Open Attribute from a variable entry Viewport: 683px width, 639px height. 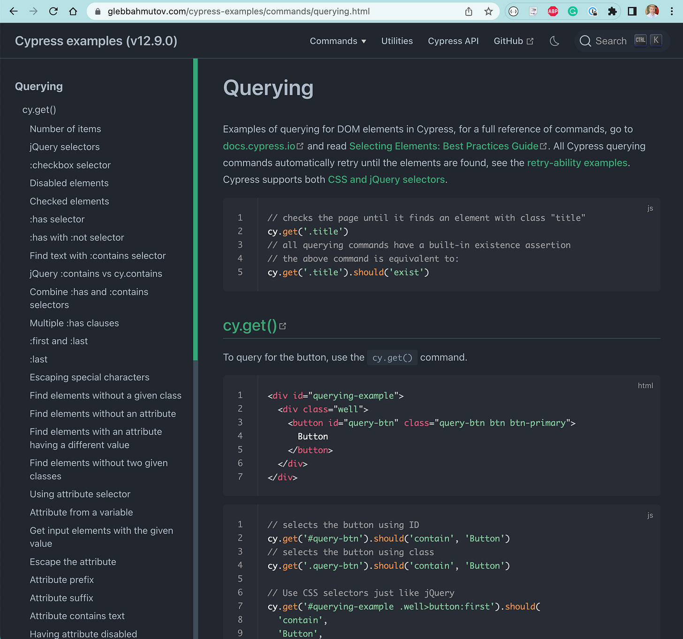click(x=81, y=513)
